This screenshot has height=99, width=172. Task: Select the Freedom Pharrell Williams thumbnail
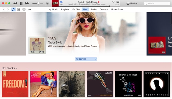click(x=15, y=84)
